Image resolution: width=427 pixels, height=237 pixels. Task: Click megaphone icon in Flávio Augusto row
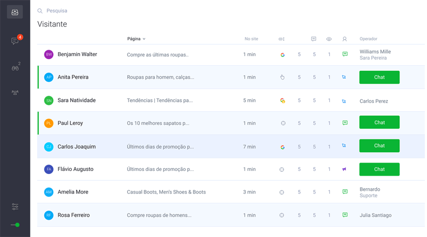pyautogui.click(x=344, y=169)
